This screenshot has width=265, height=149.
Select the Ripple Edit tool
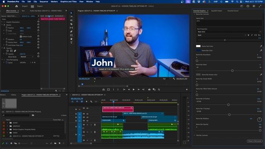71,20
